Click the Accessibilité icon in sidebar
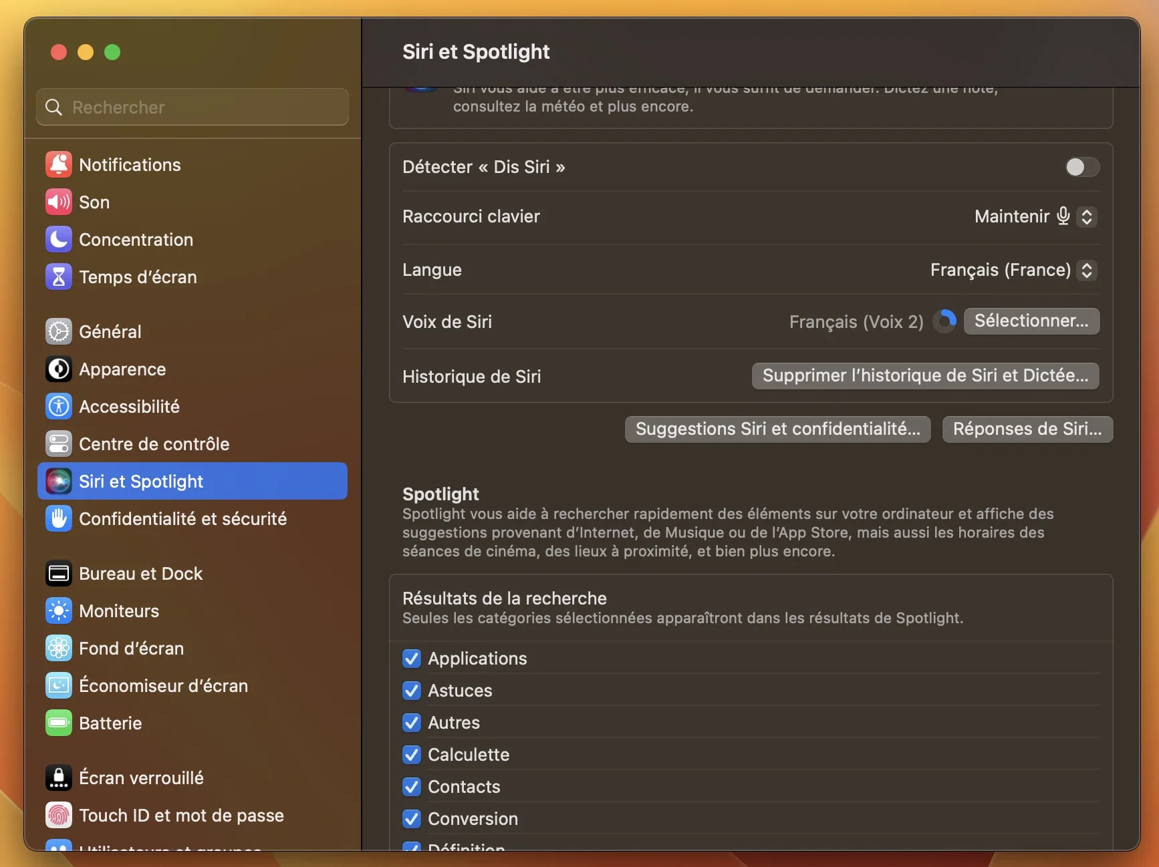This screenshot has height=867, width=1159. click(x=59, y=407)
